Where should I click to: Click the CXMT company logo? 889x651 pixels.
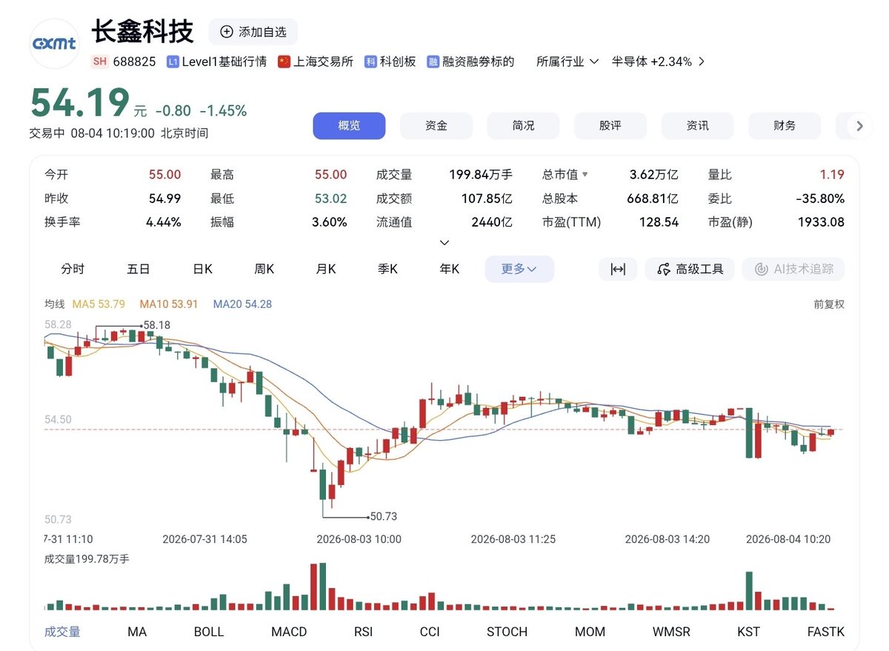[54, 44]
